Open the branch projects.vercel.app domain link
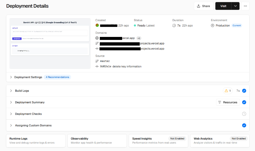The image size is (255, 151). click(132, 43)
